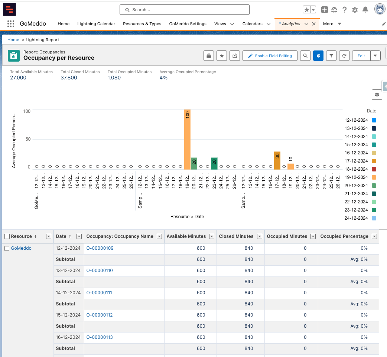Open Available Minutes column menu dropdown
This screenshot has width=387, height=357.
pyautogui.click(x=212, y=236)
